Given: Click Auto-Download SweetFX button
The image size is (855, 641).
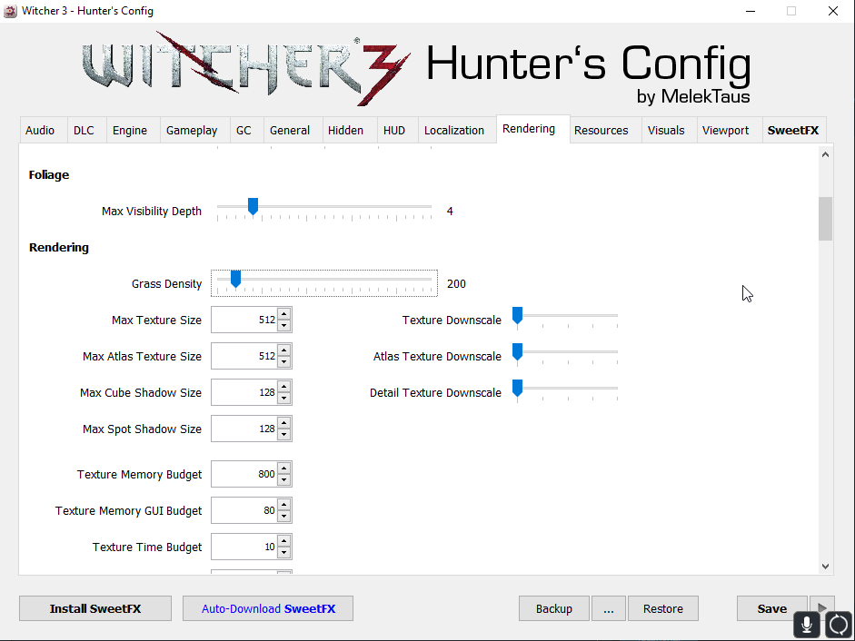Looking at the screenshot, I should coord(268,608).
